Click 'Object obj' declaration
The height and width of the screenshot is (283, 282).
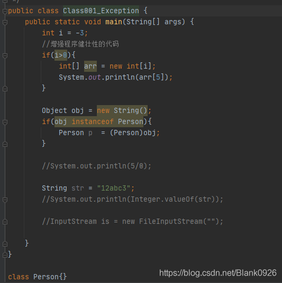[63, 111]
